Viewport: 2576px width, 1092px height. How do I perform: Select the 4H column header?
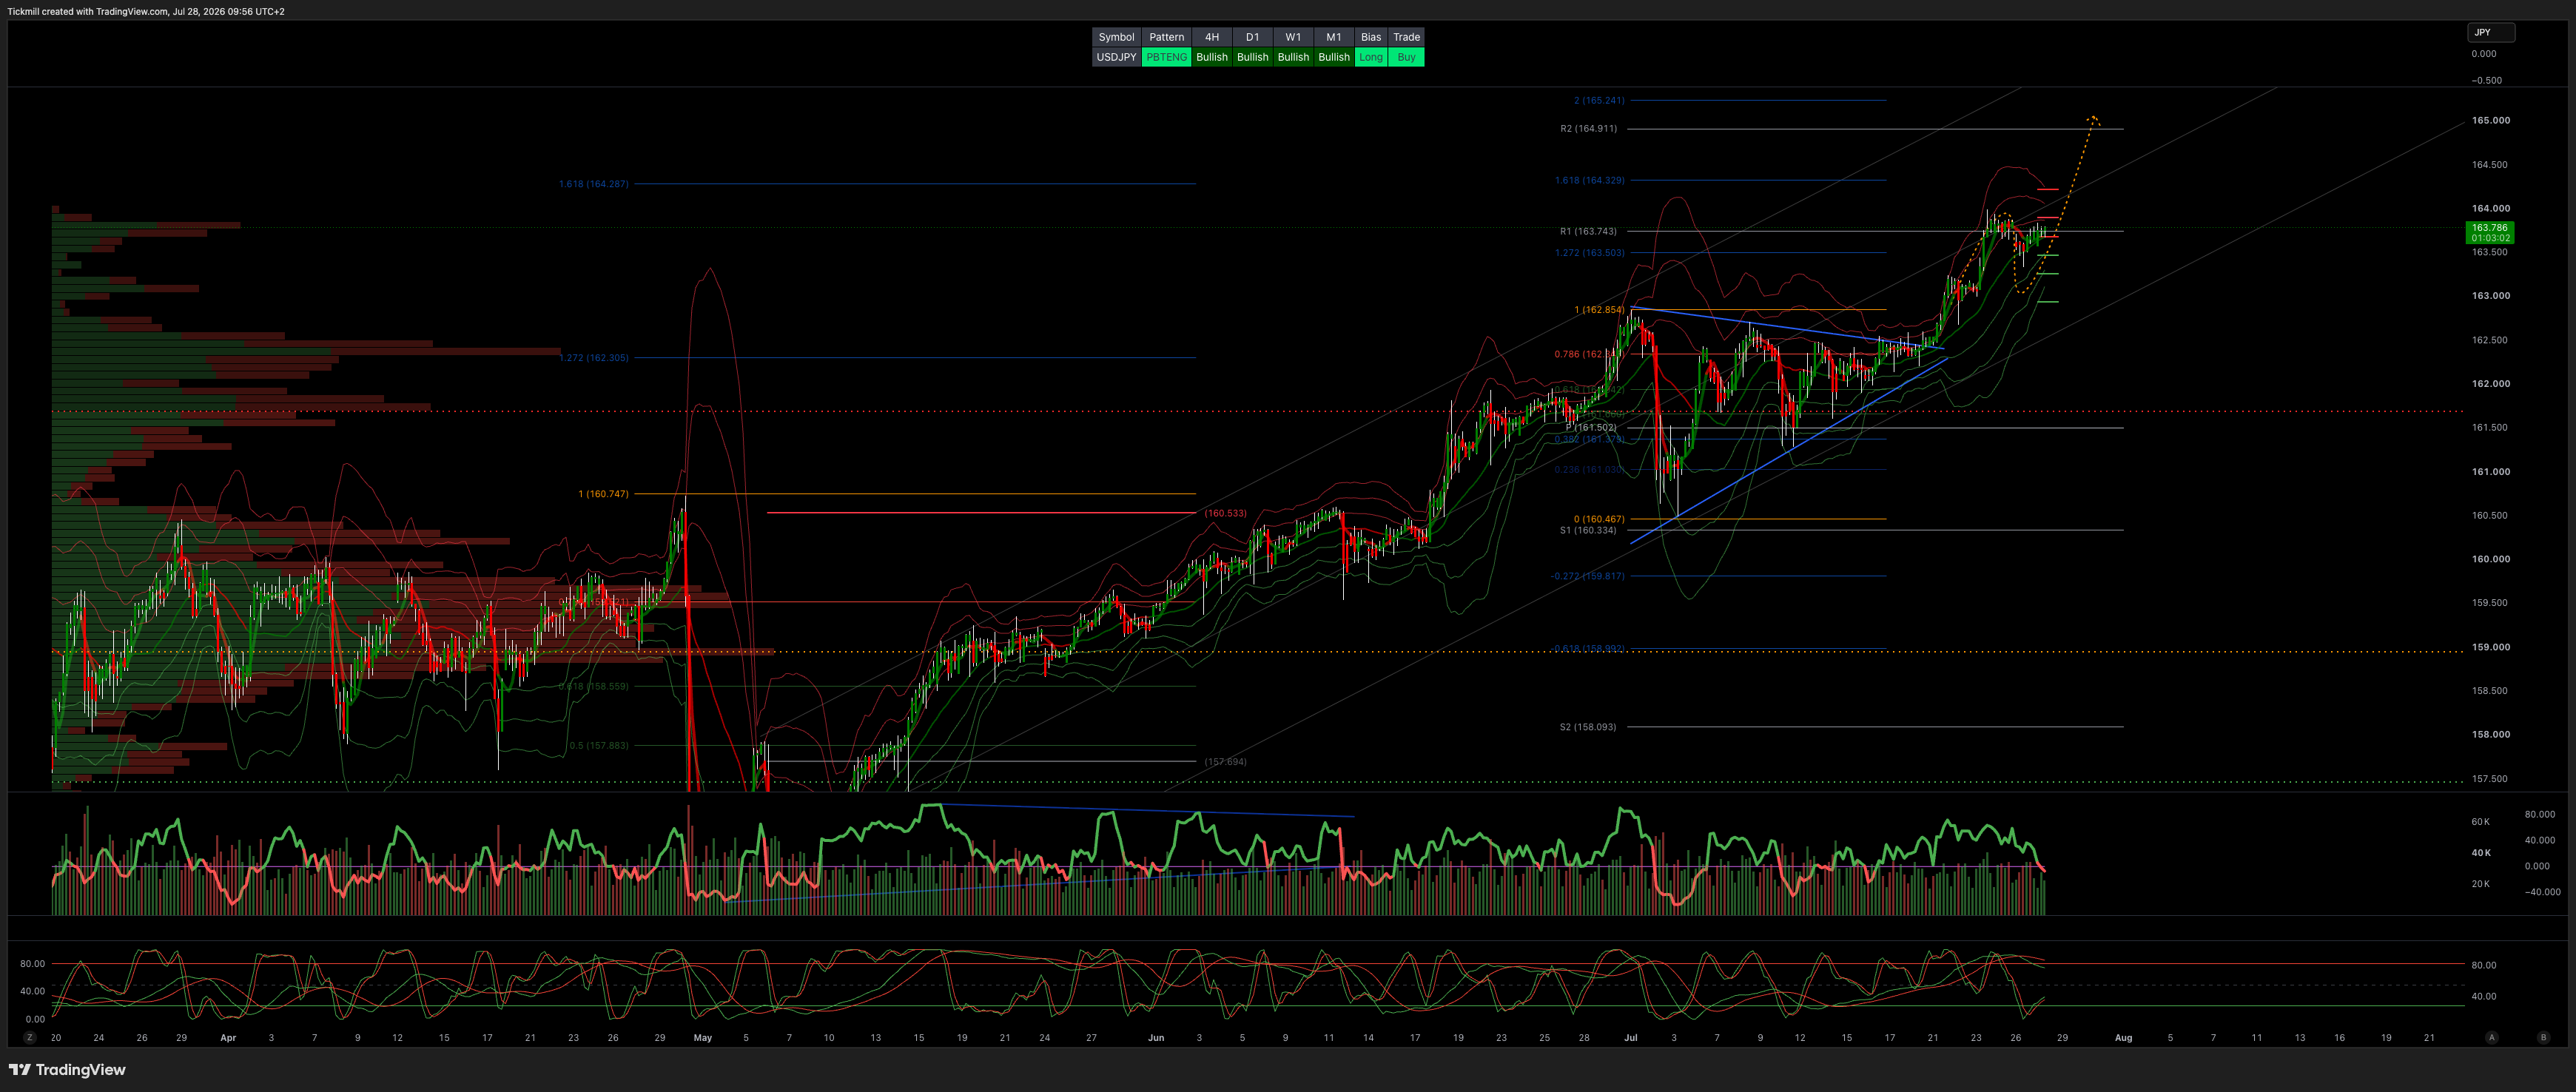point(1212,37)
